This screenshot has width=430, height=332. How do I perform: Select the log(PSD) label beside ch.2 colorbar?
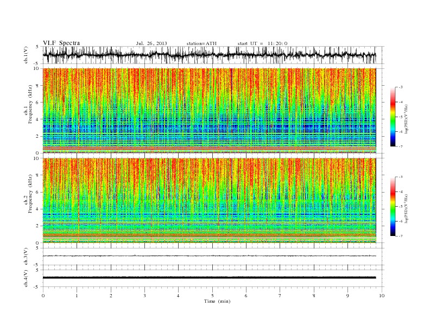pos(407,208)
